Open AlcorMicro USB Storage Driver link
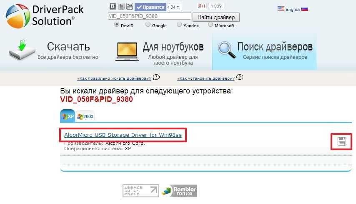Viewport: 356px width, 204px height. point(123,135)
